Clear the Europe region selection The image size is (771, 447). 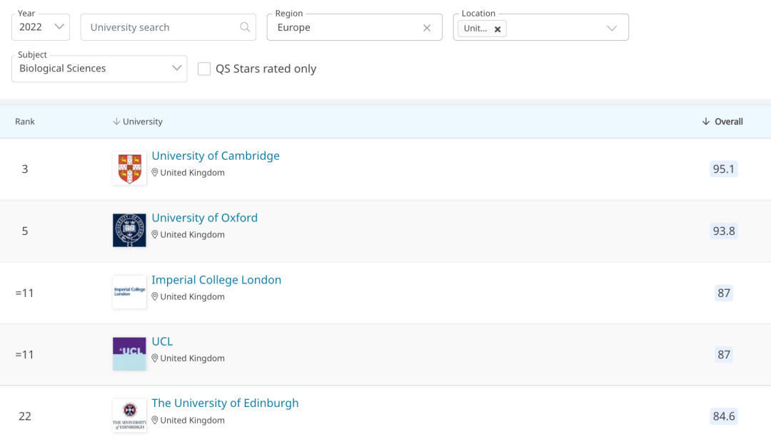pyautogui.click(x=427, y=28)
